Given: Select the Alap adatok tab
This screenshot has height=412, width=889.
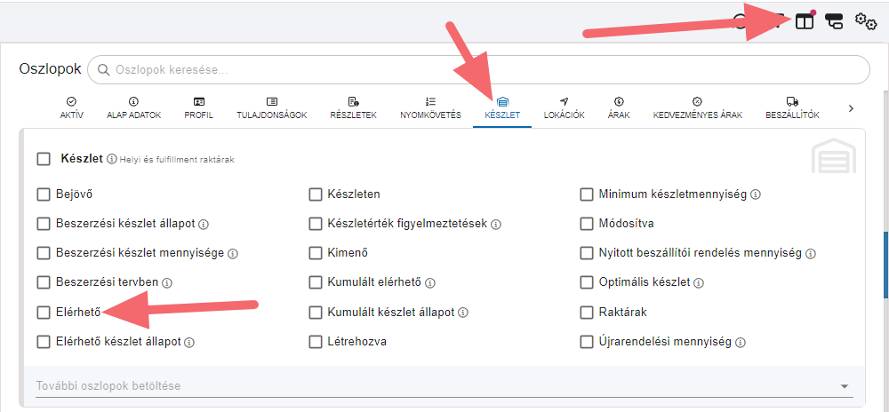Looking at the screenshot, I should 133,107.
